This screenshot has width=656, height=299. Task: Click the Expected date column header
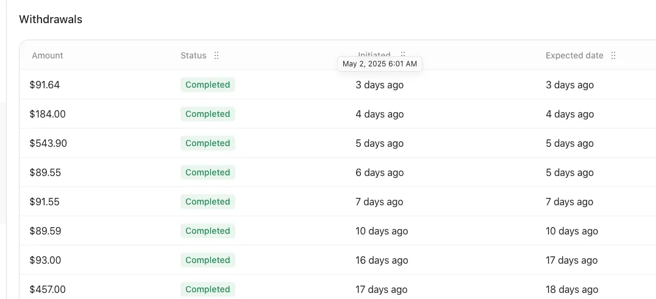tap(574, 55)
